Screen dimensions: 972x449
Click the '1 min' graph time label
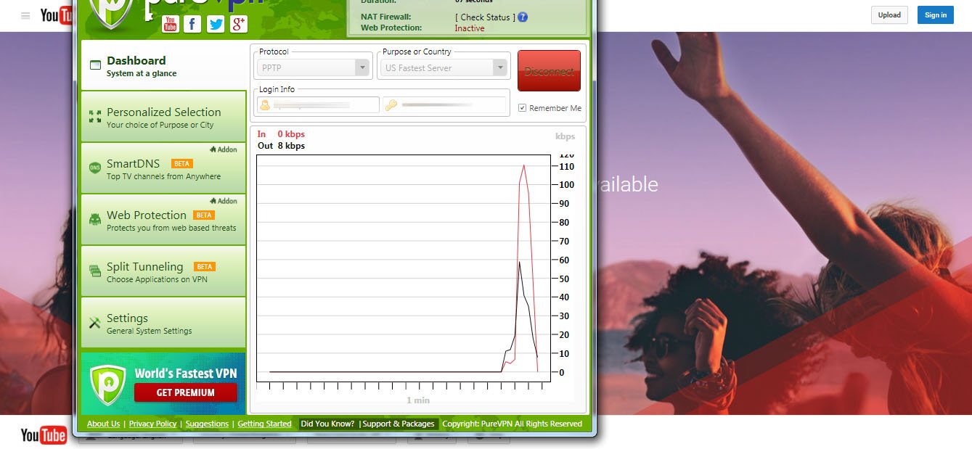[x=418, y=400]
